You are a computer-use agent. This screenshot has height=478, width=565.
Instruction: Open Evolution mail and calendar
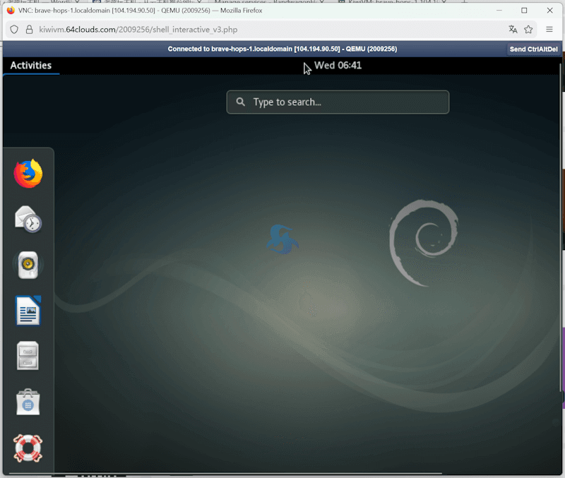pos(28,220)
